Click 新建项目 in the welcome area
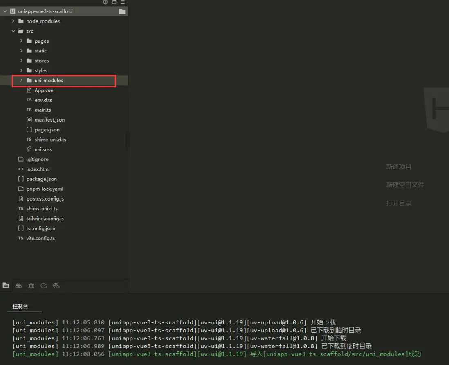Viewport: 449px width, 365px height. coord(398,167)
